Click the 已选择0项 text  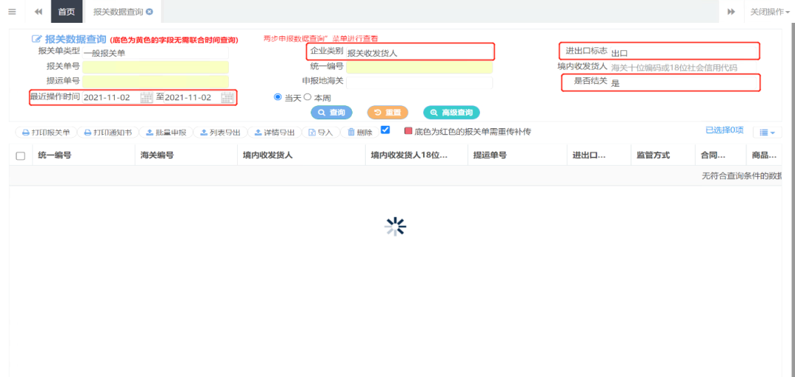[x=724, y=130]
